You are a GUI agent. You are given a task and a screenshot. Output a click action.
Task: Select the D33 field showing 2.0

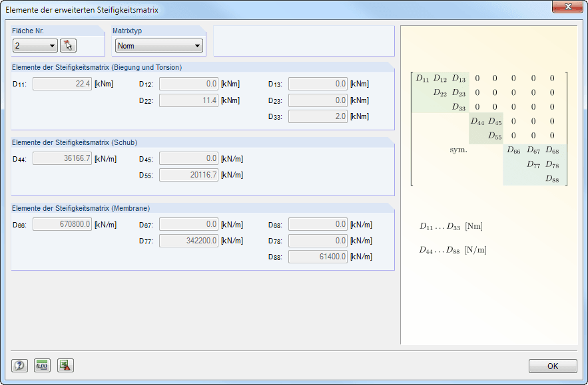coord(318,116)
